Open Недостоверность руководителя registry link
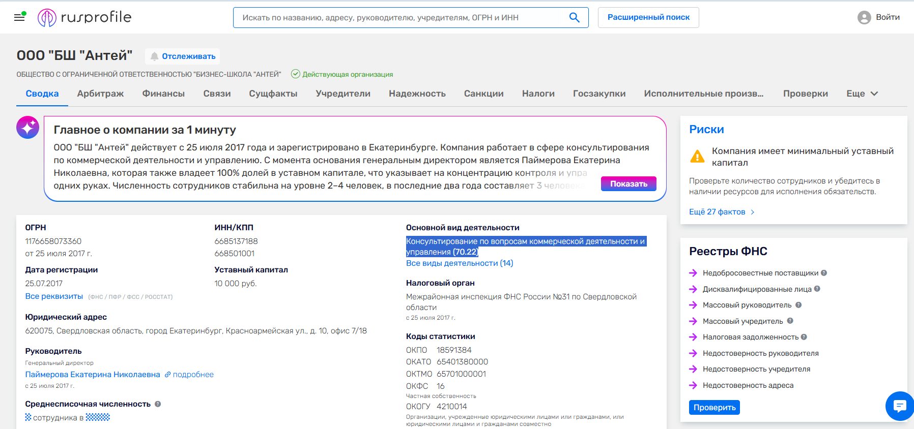This screenshot has height=429, width=914. click(761, 353)
